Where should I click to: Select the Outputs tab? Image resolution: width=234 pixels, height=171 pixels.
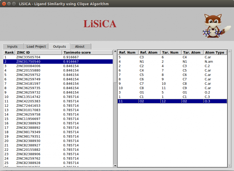pos(59,46)
